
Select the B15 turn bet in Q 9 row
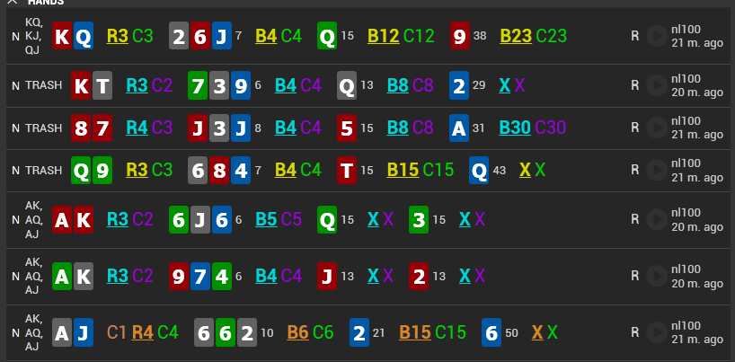point(403,170)
